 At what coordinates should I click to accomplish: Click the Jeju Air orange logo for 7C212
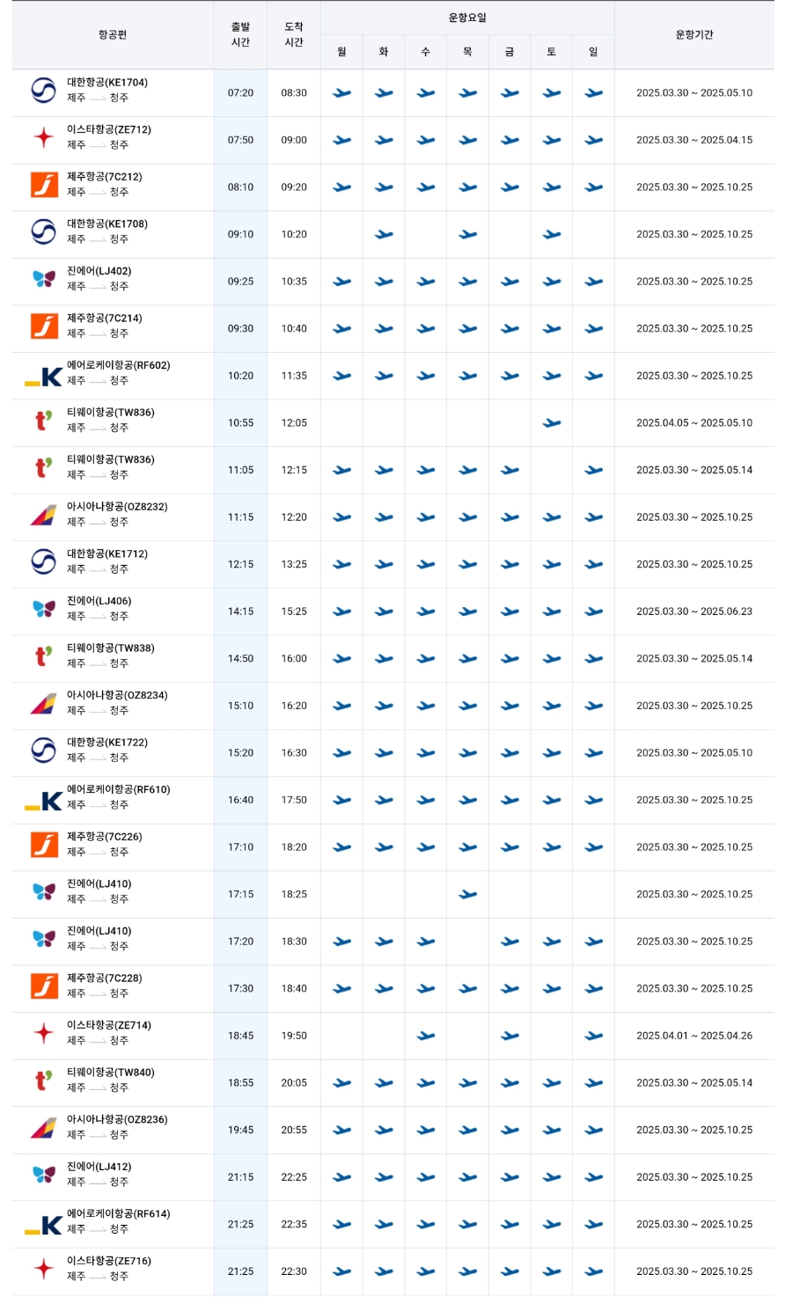pyautogui.click(x=44, y=185)
